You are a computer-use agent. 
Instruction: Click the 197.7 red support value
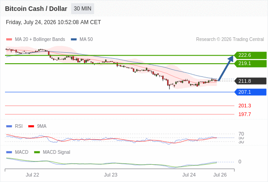(x=244, y=114)
